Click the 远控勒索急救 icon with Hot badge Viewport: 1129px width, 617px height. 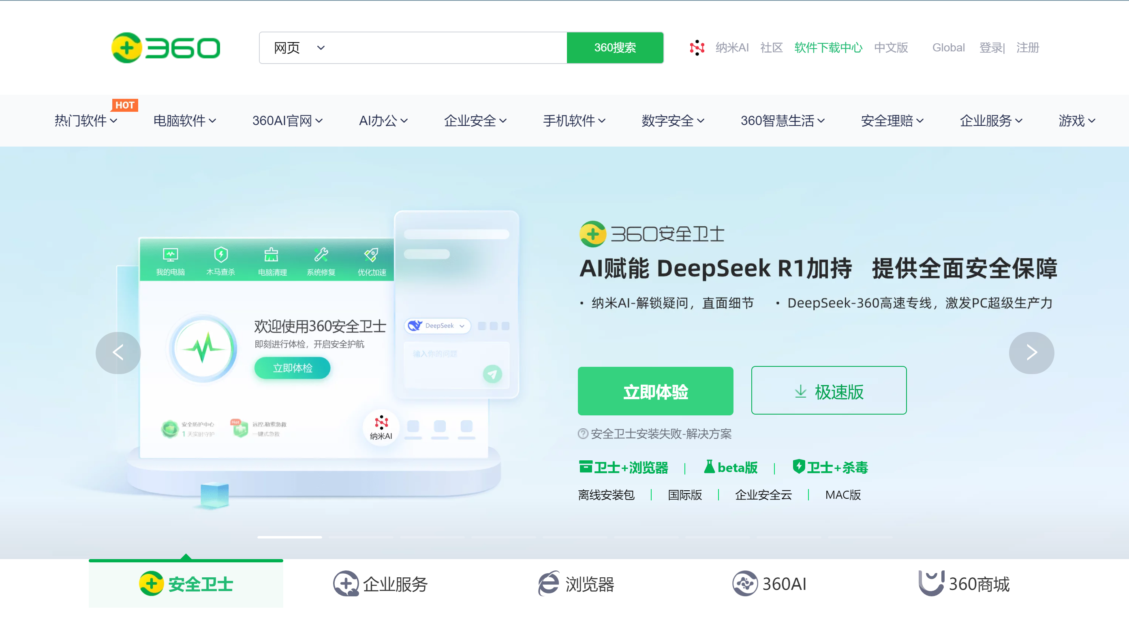tap(240, 428)
